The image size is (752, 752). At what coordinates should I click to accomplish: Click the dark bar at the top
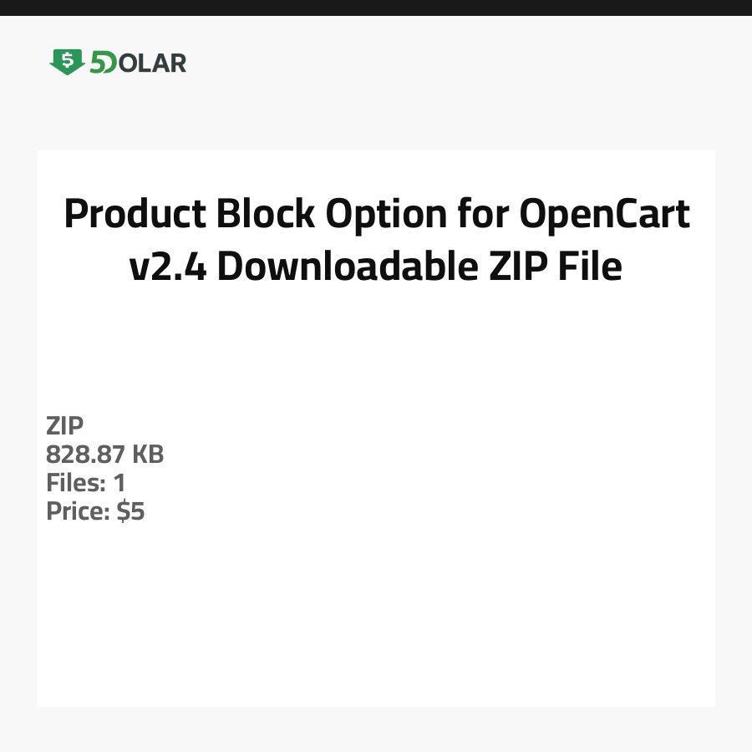[376, 8]
